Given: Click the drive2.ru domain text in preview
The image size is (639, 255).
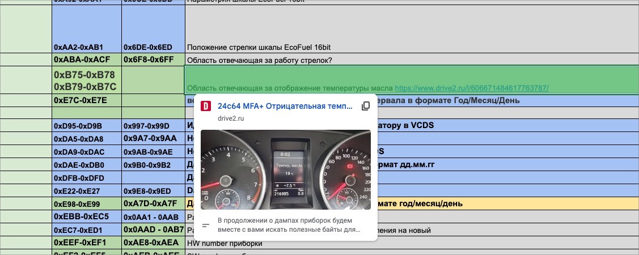Looking at the screenshot, I should pyautogui.click(x=232, y=118).
